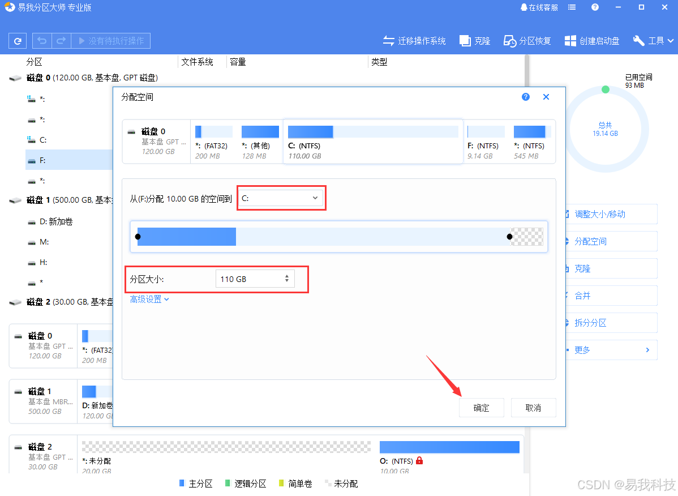Viewport: 678px width, 496px height.
Task: Click Merge (合并) in side panel
Action: click(611, 296)
